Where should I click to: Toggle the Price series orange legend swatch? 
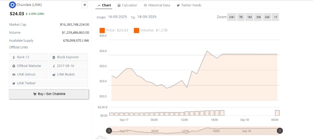pyautogui.click(x=102, y=31)
